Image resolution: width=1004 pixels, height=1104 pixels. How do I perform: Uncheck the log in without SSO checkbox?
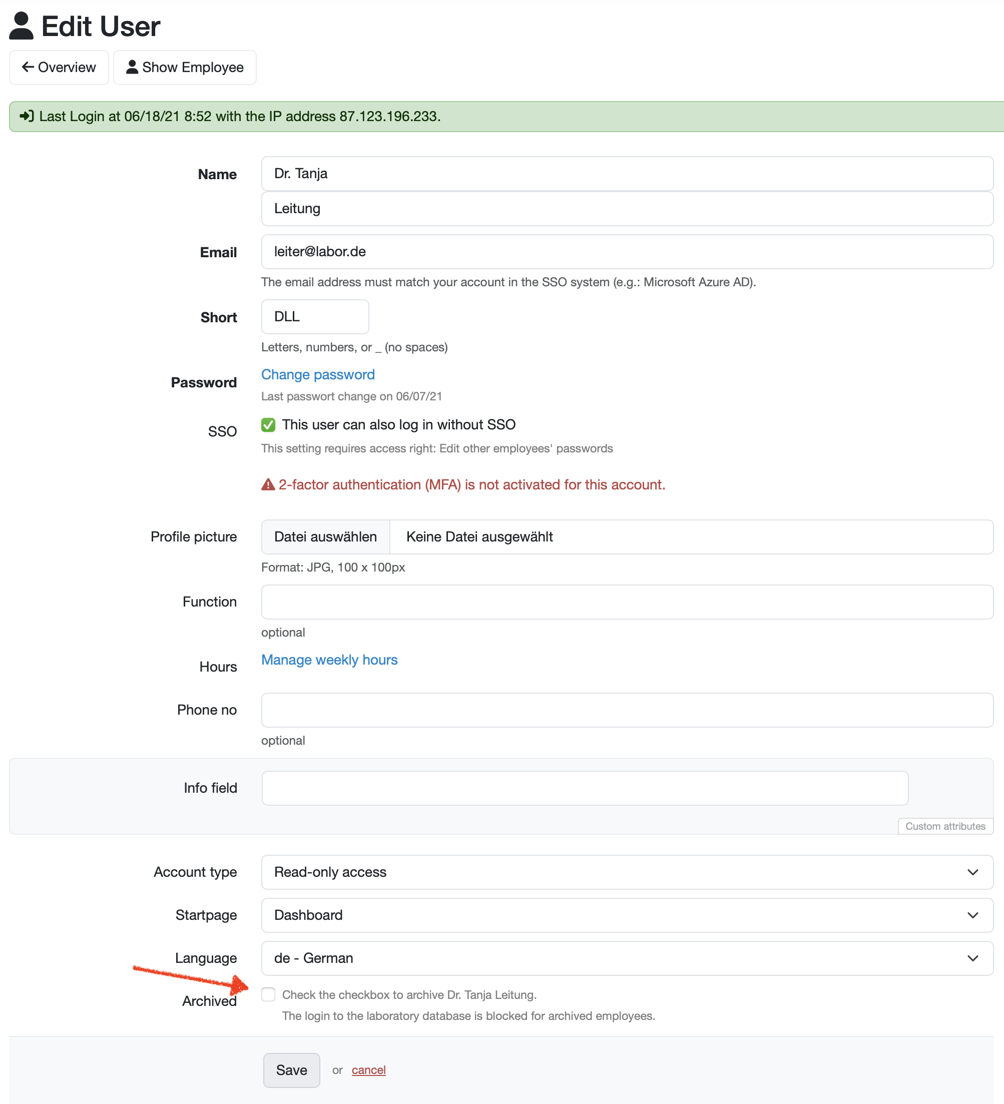pos(268,425)
